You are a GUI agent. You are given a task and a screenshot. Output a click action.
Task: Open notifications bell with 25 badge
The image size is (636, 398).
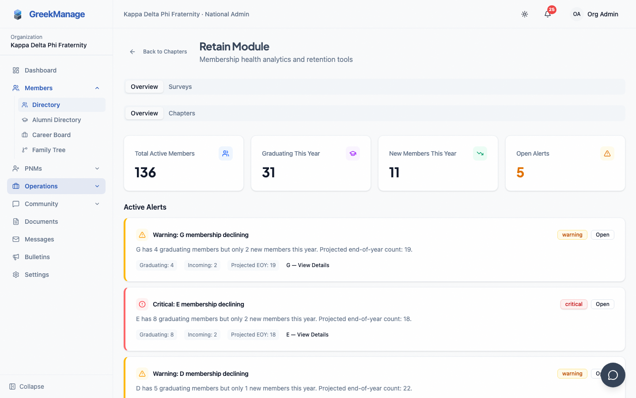(548, 14)
